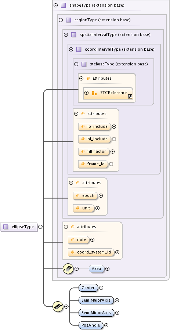Expand the epoch attribute

point(101,196)
